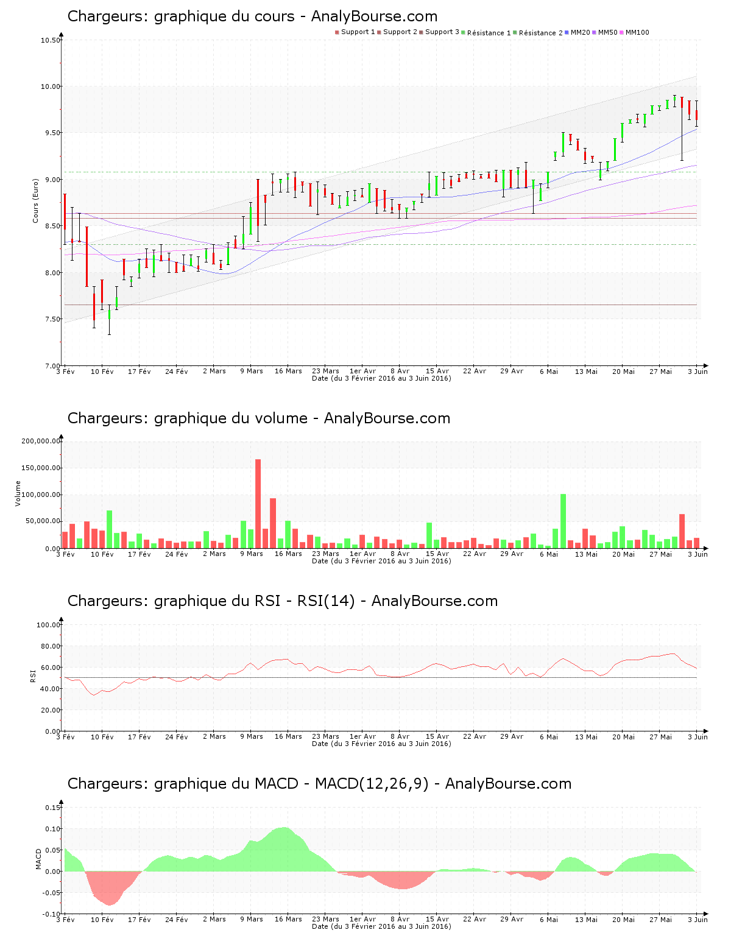
Task: Click the '9.50' price axis label
Action: (x=52, y=133)
